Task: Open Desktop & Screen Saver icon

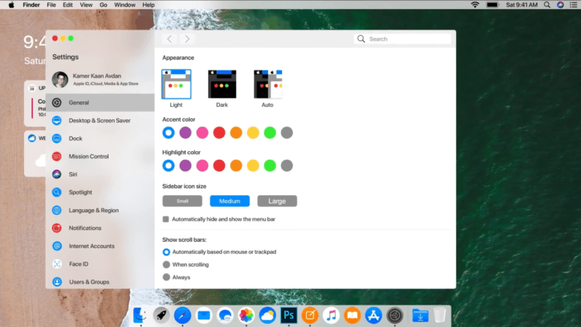Action: (57, 120)
